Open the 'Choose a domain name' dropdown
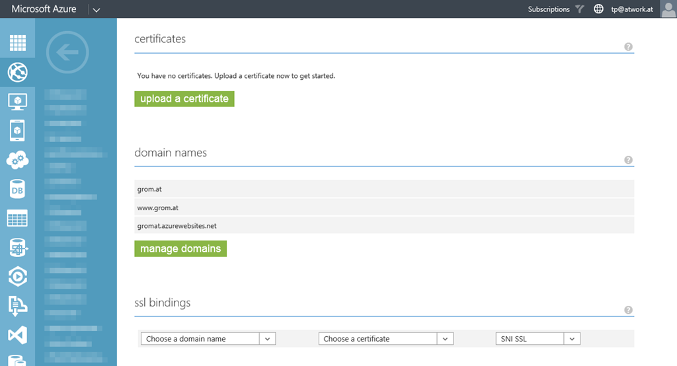This screenshot has height=366, width=677. pos(208,338)
